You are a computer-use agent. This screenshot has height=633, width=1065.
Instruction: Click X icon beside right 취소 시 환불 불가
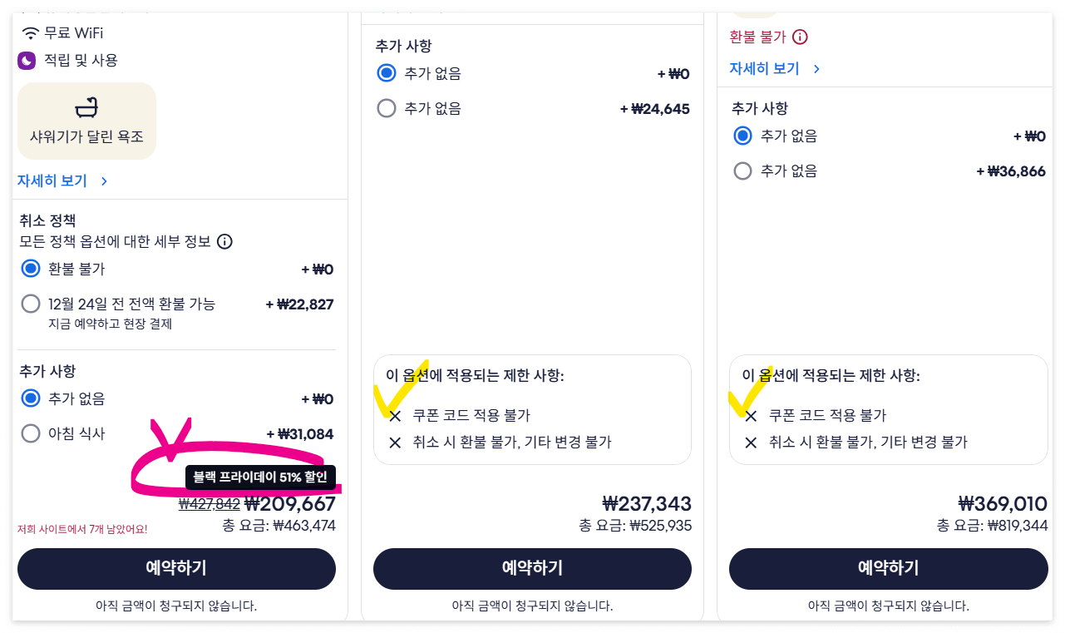click(x=751, y=442)
